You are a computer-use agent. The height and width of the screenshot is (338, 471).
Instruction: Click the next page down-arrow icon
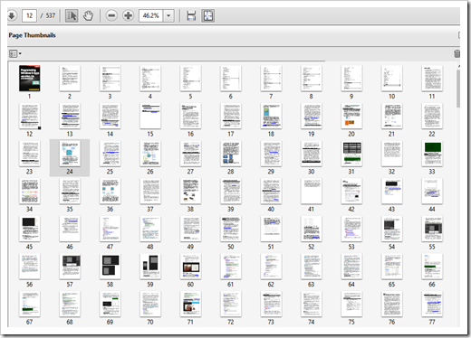click(12, 15)
